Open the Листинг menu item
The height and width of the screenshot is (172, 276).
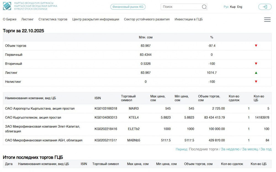[x=27, y=19]
